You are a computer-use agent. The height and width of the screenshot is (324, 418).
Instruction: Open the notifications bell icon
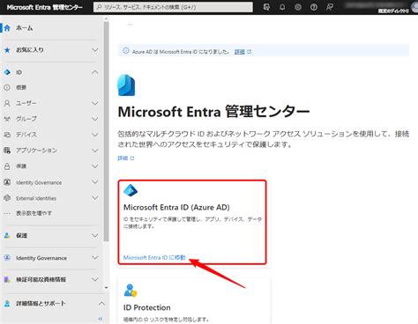pyautogui.click(x=282, y=7)
